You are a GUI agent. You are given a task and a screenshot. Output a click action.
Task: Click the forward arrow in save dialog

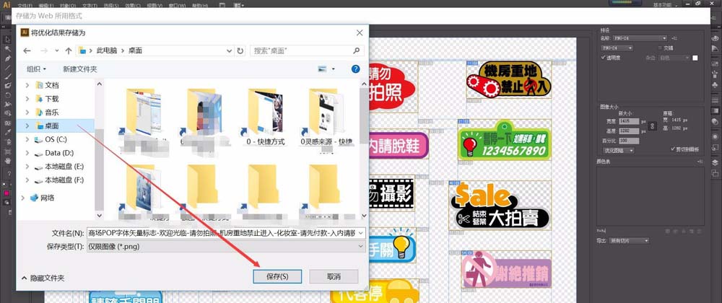(44, 50)
